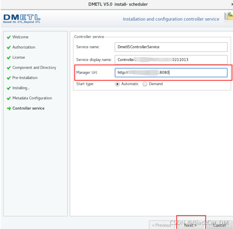The width and height of the screenshot is (233, 229).
Task: Click the Start type label
Action: (x=85, y=84)
